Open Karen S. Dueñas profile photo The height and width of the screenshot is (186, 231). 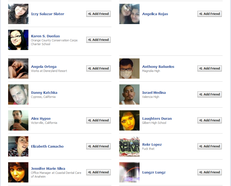coord(18,40)
